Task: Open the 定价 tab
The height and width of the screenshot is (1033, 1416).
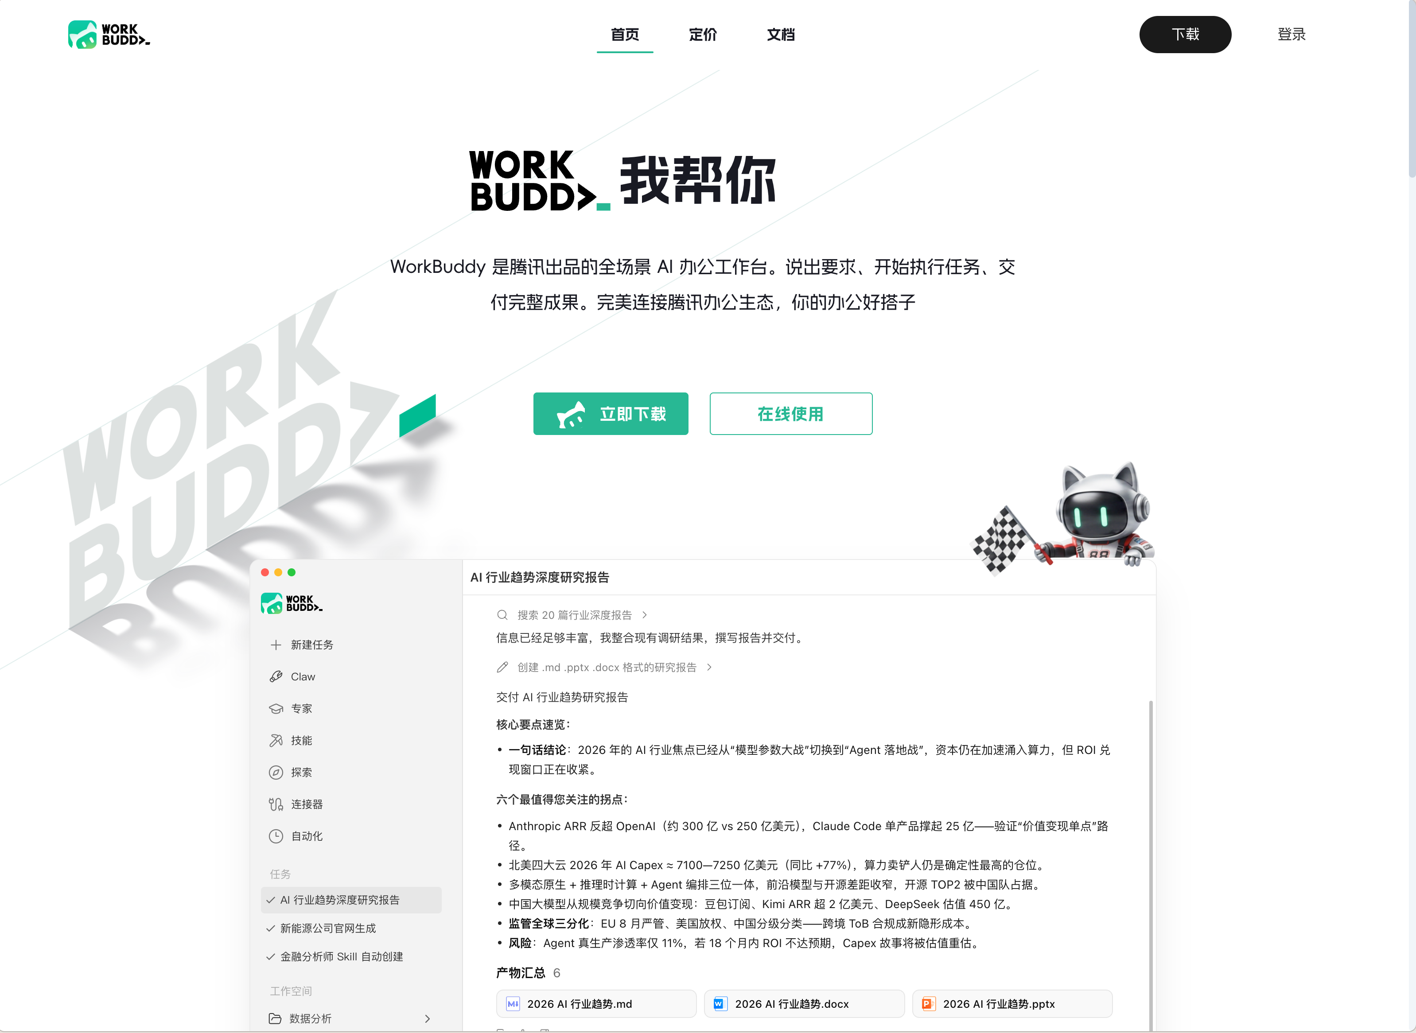Action: [x=703, y=35]
